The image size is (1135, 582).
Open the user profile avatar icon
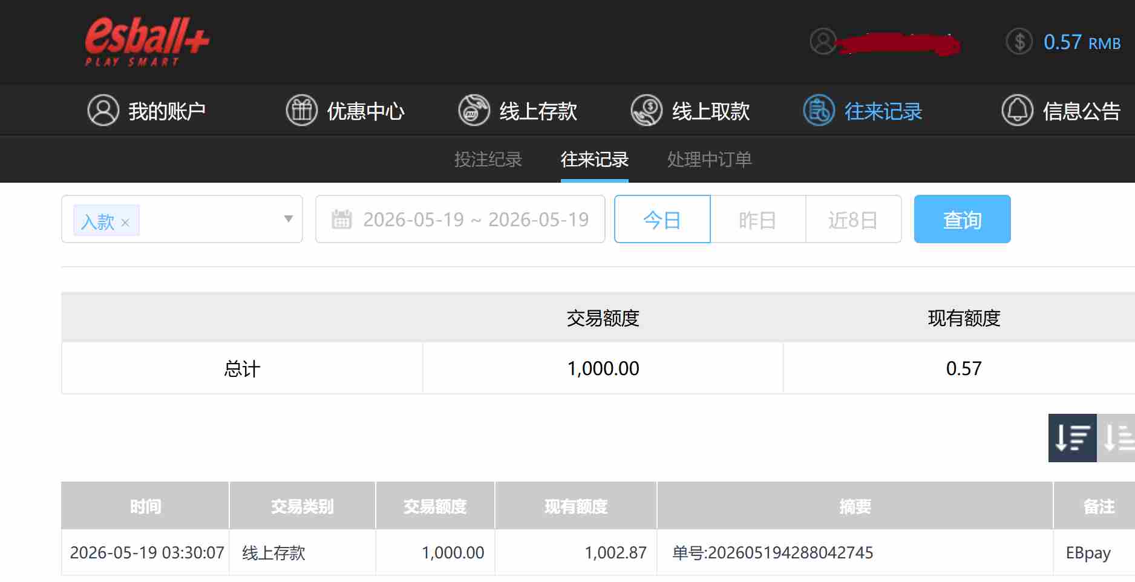tap(823, 41)
